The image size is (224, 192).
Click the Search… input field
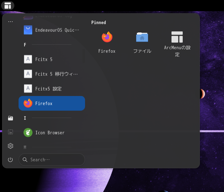52,160
